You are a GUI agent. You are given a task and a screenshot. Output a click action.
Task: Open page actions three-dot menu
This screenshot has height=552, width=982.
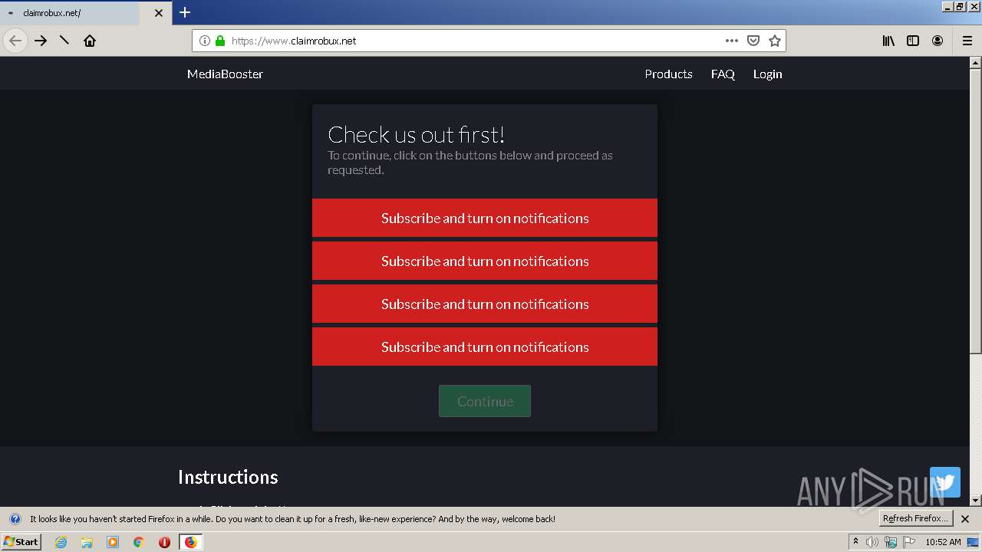(x=732, y=41)
